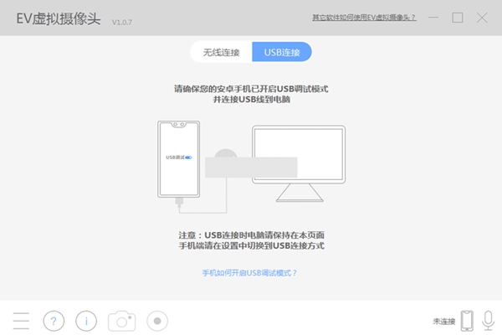Screen dimensions: 502x335
Task: Open link 其它软件如何使用EV虚拟摄像头？
Action: click(364, 18)
